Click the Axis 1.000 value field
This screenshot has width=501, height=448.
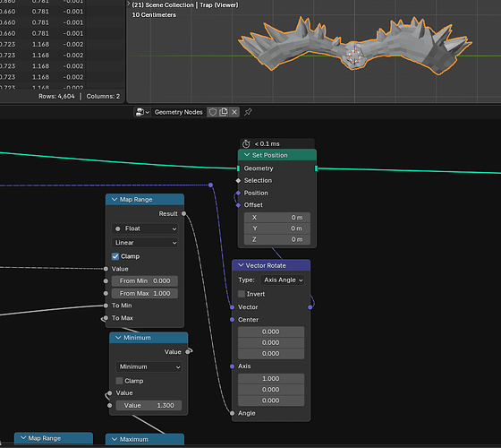(271, 379)
